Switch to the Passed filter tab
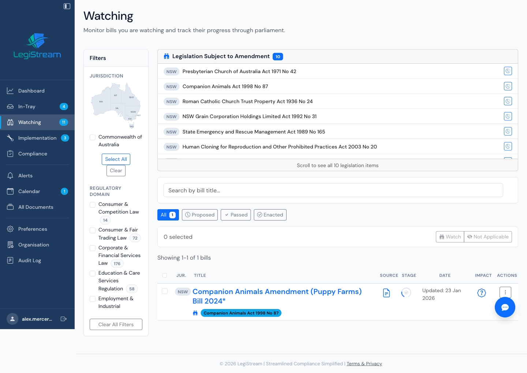This screenshot has height=373, width=527. click(x=236, y=215)
